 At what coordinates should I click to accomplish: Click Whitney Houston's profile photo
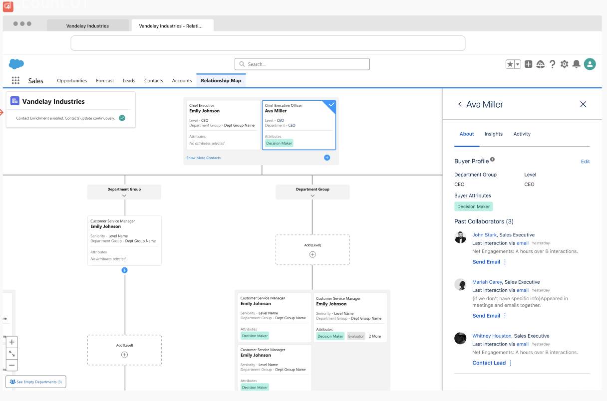460,338
